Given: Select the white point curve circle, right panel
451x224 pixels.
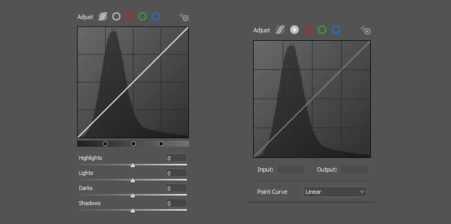Looking at the screenshot, I should (294, 30).
